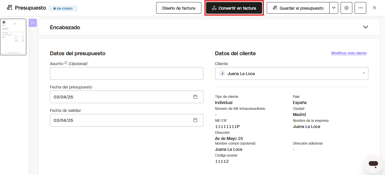The image size is (385, 175).
Task: Click Juana La Loca under Nombre de la empresa
Action: tap(306, 127)
